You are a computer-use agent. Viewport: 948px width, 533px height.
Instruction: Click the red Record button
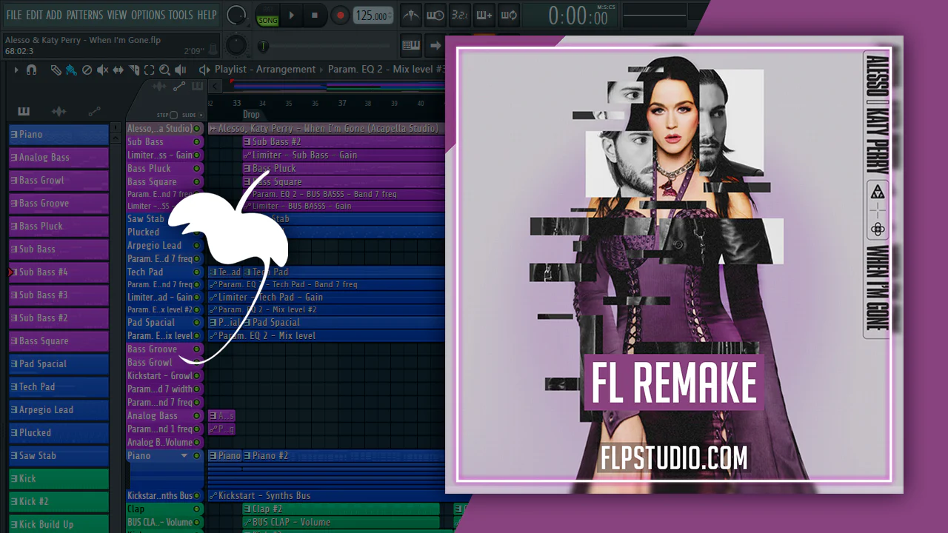[x=340, y=15]
